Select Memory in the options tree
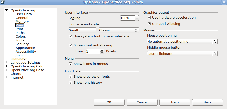227x109 pixels. click(x=22, y=22)
